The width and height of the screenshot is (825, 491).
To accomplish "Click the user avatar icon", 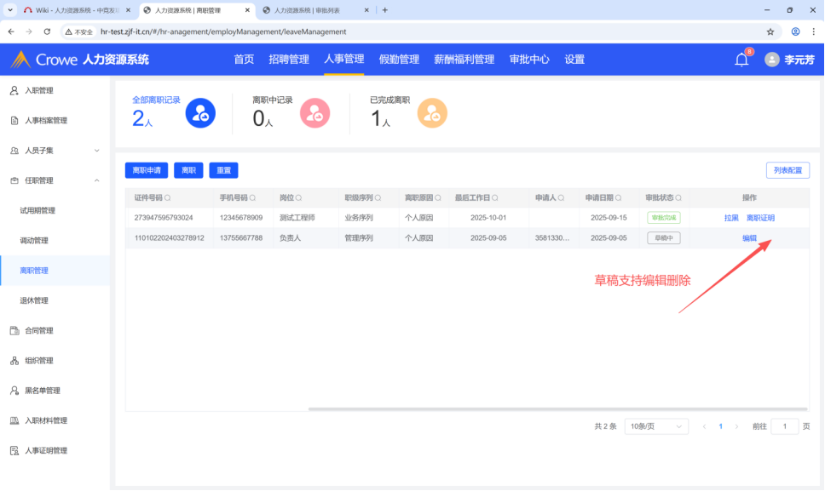I will [x=771, y=60].
